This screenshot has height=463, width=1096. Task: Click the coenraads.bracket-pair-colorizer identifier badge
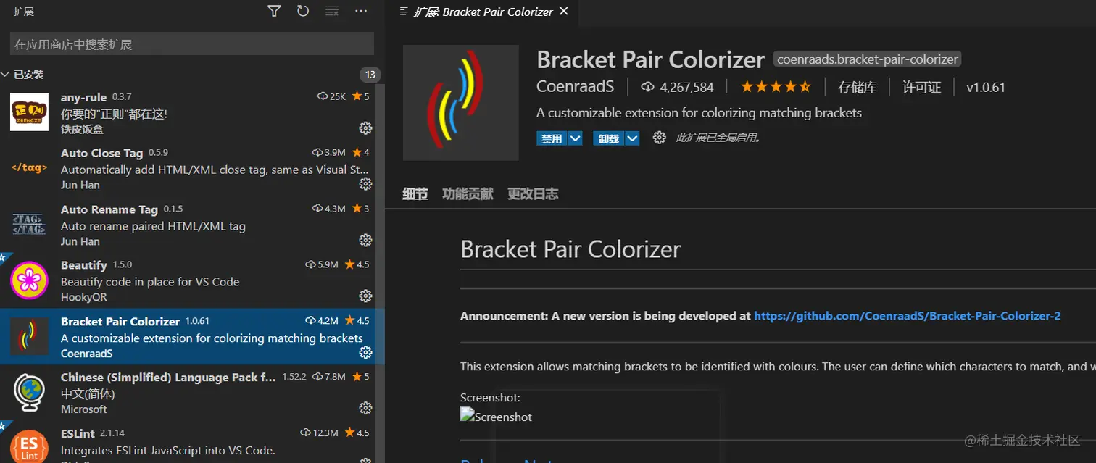coord(868,59)
